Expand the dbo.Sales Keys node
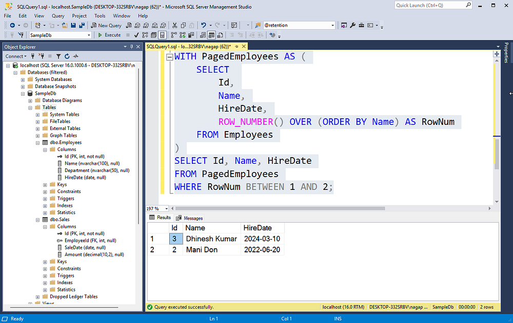The image size is (513, 323). point(44,261)
